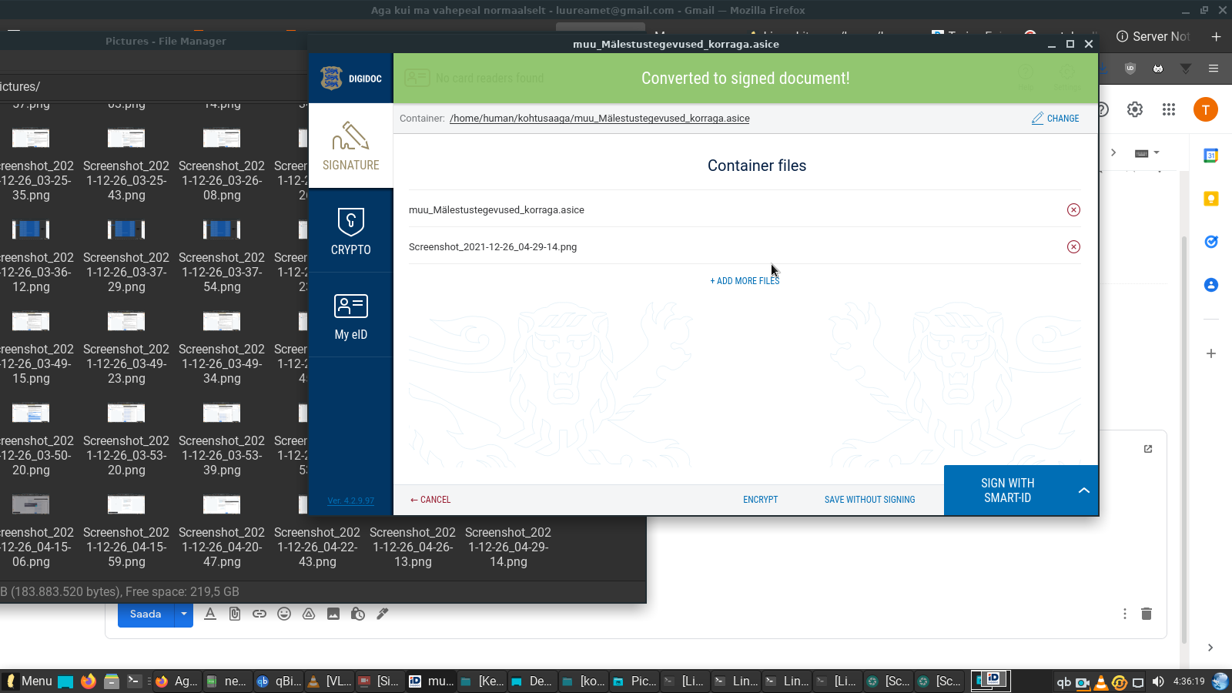The image size is (1232, 693).
Task: Open the emoji picker in Gmail compose
Action: point(284,614)
